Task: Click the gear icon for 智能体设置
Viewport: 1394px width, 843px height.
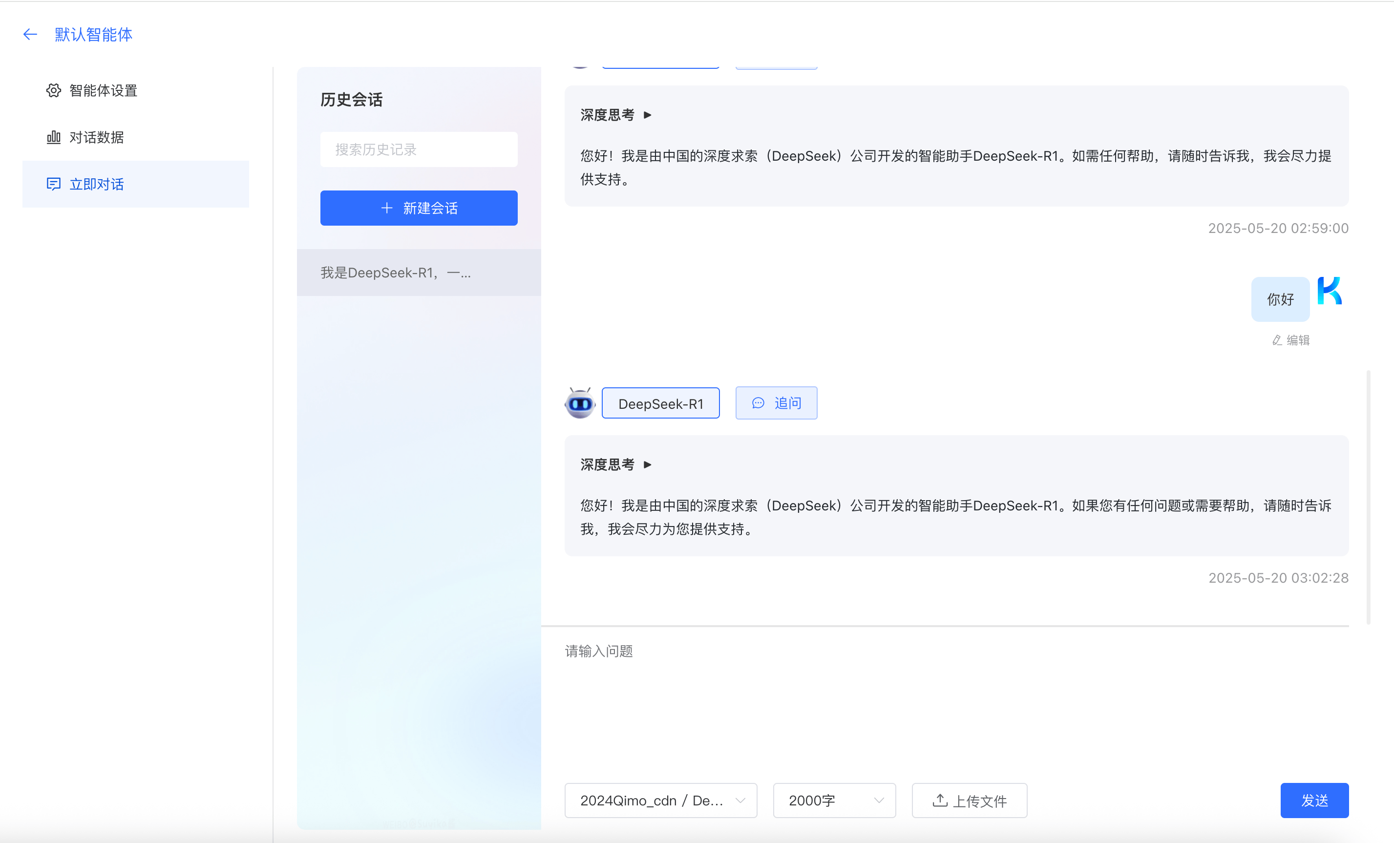Action: point(54,90)
